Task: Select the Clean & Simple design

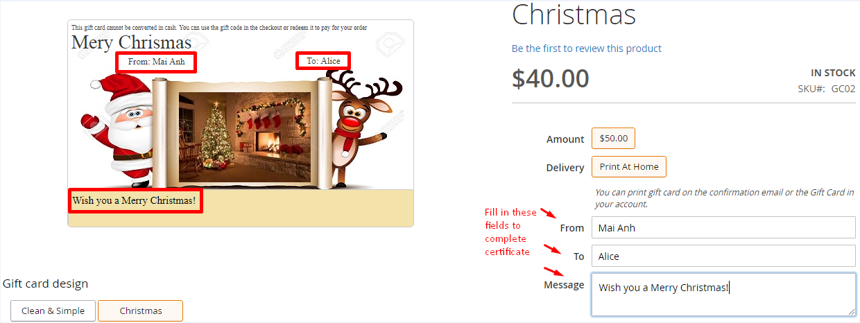Action: [53, 311]
